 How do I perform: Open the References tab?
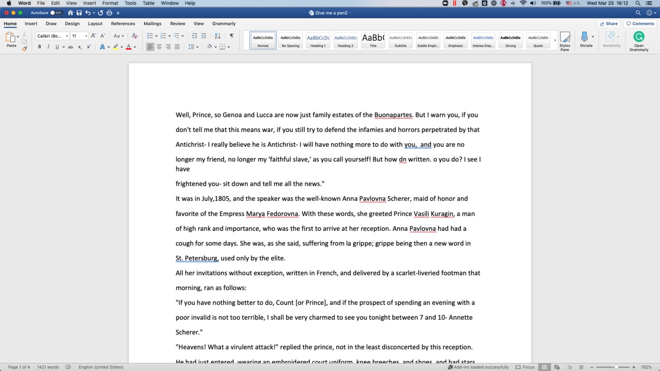pos(123,23)
